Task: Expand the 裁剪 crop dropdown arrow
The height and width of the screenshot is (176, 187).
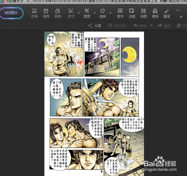Action: [95, 13]
